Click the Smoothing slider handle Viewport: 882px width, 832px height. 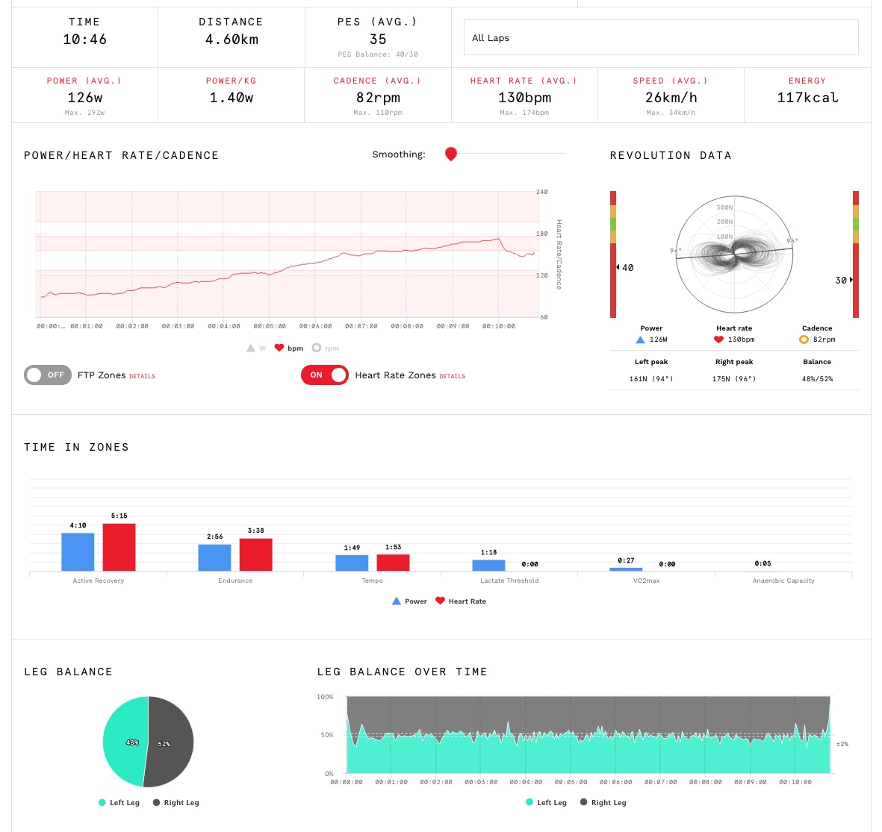click(x=450, y=154)
